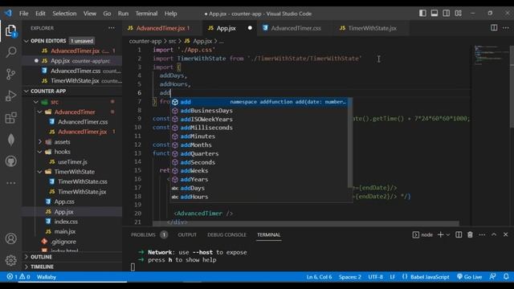Customize layout icon in title bar
Viewport: 514px width, 289px height.
click(459, 14)
